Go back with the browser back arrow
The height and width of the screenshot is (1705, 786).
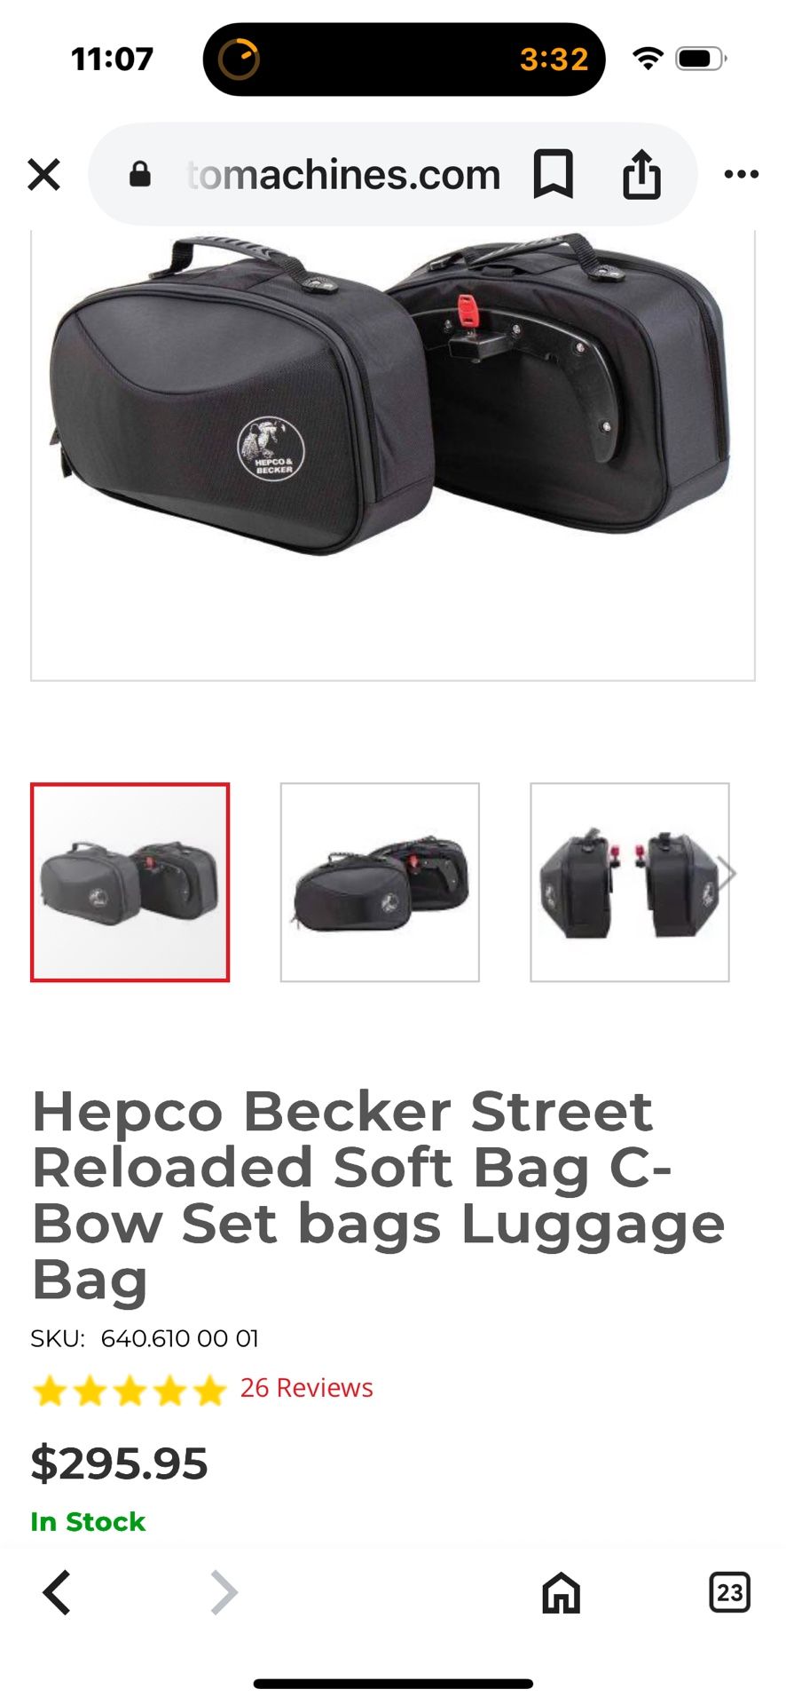click(x=57, y=1592)
